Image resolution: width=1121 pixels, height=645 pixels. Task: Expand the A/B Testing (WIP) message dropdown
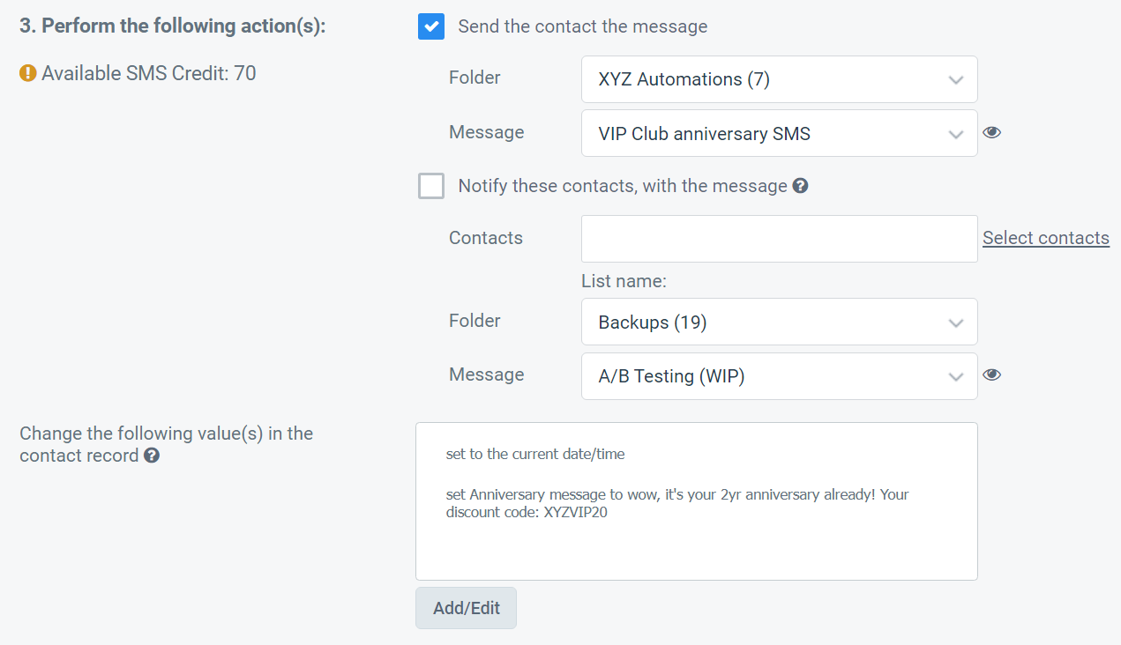779,376
